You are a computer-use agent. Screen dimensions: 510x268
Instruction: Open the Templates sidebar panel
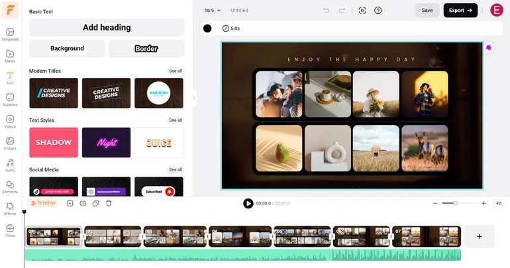[x=10, y=34]
